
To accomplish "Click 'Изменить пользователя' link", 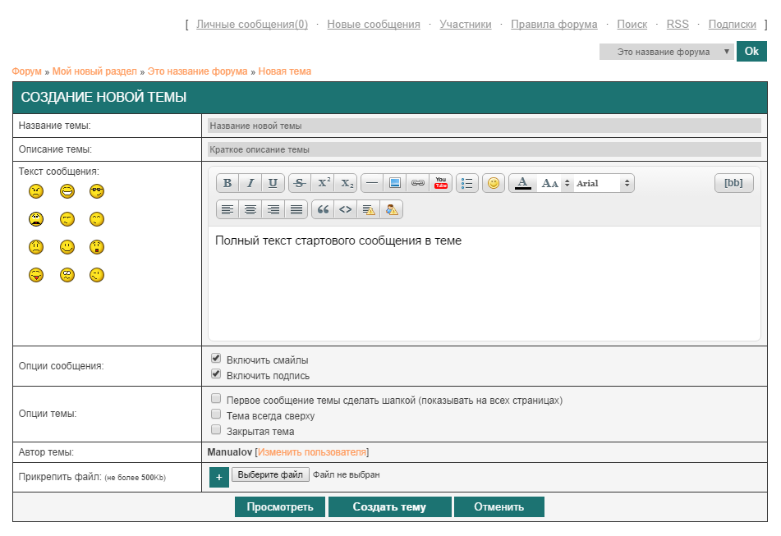I will 312,452.
